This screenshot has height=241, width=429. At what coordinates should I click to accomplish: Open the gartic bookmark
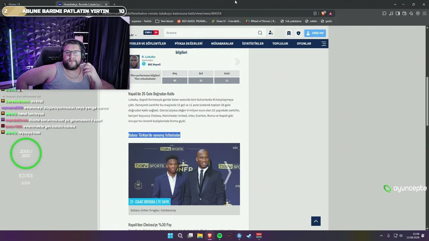[326, 21]
